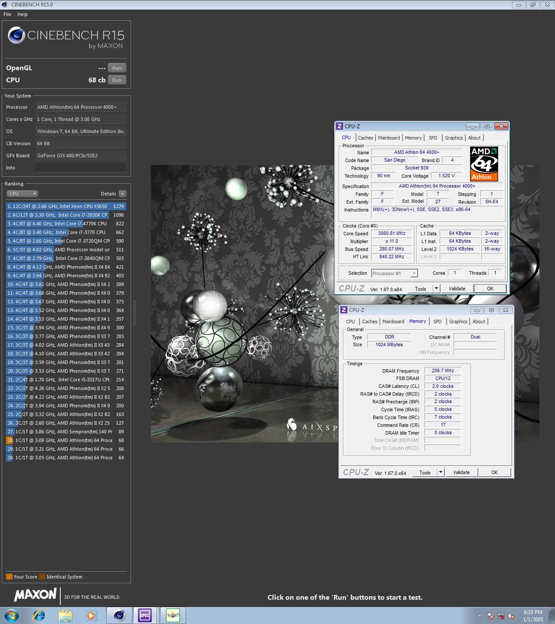Click the panel splitter handle beside ranking
The width and height of the screenshot is (555, 624).
tap(134, 312)
